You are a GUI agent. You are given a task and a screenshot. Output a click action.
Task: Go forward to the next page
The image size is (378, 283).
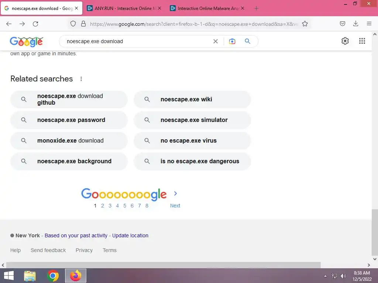point(22,24)
